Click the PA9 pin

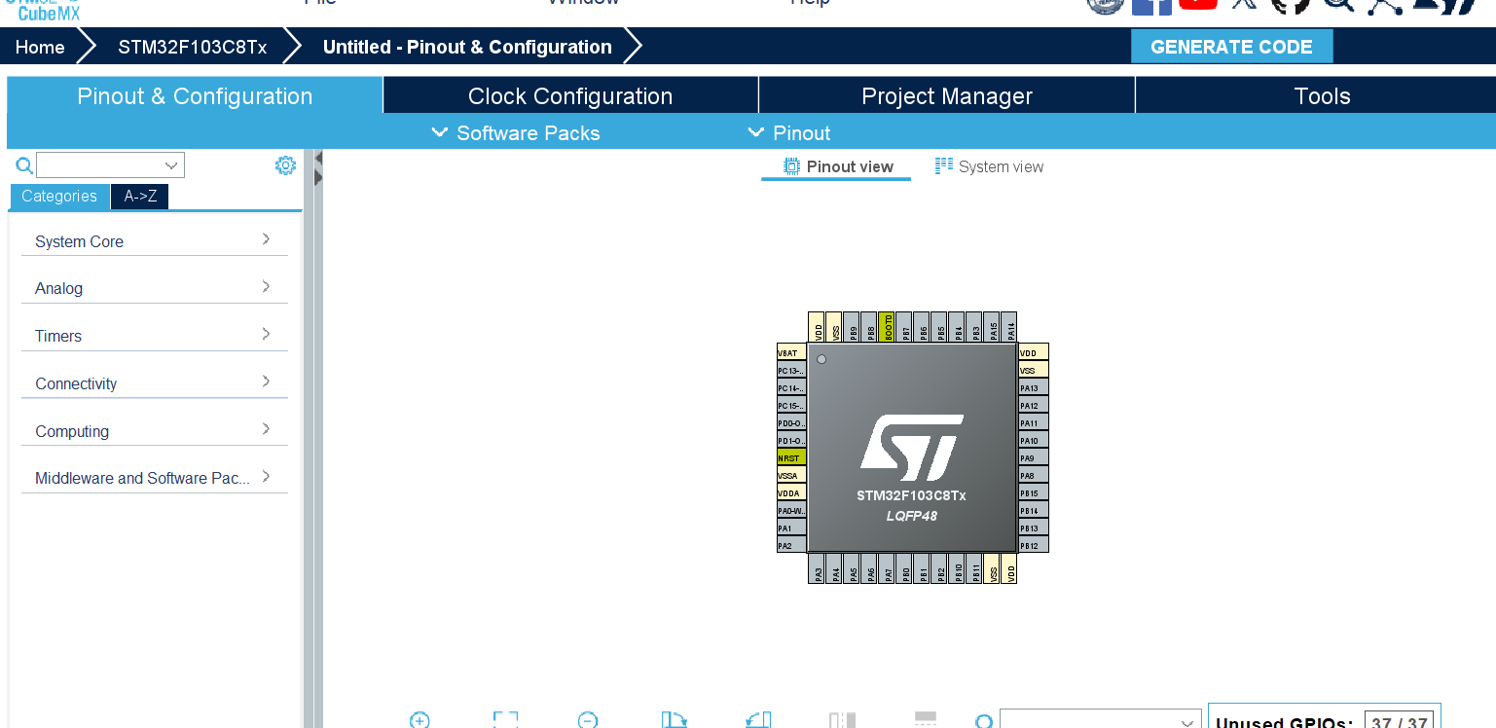[x=1034, y=457]
